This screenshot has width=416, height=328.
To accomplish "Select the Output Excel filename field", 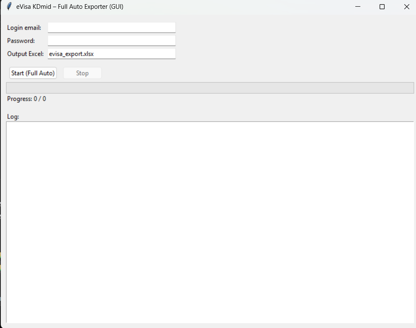I will point(112,54).
